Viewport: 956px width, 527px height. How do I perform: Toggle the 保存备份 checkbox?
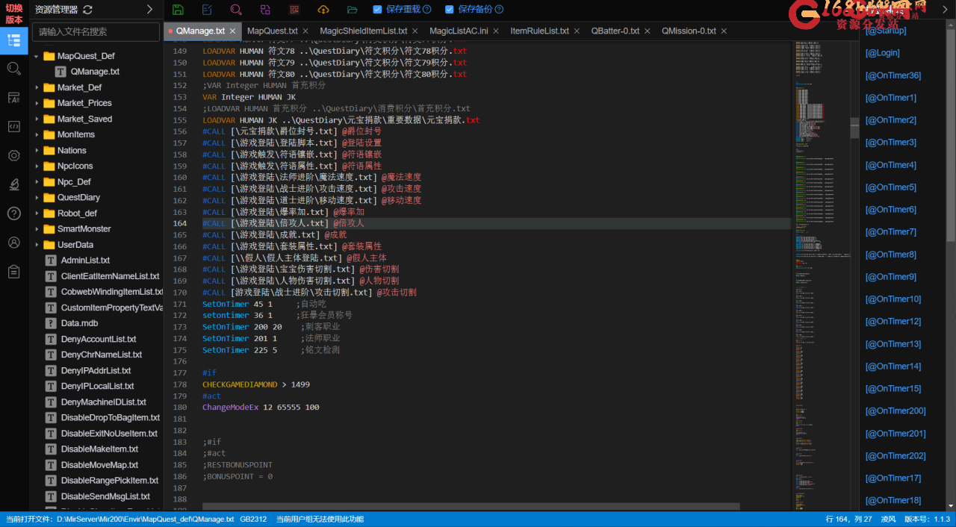449,10
